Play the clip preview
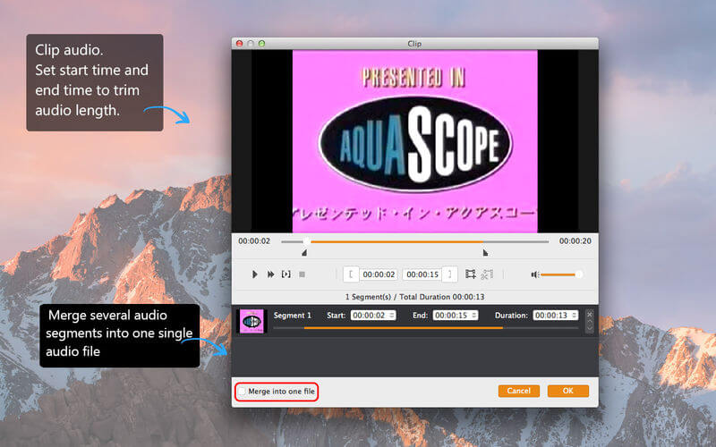 (255, 274)
